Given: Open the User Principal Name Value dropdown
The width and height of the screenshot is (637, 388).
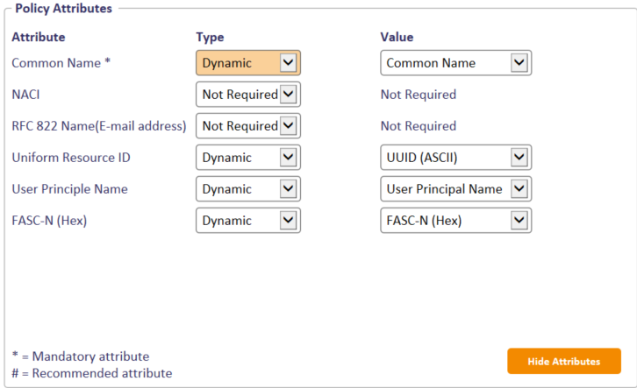Looking at the screenshot, I should [455, 189].
